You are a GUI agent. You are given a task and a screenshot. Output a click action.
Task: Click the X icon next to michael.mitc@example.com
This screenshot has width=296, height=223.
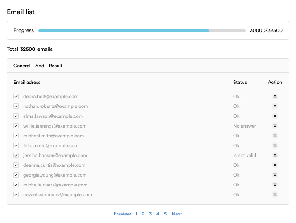275,136
